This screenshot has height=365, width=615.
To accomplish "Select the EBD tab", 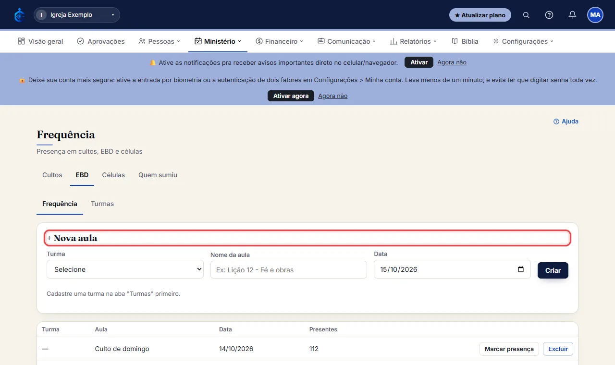I will (82, 175).
